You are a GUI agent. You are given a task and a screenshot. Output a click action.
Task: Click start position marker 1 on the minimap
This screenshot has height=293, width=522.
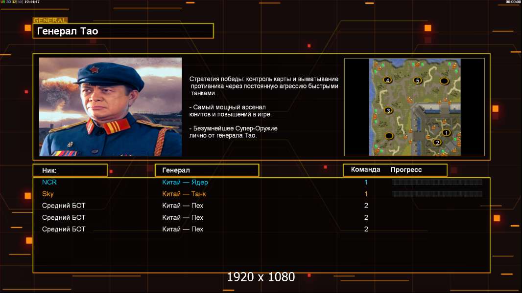446,133
